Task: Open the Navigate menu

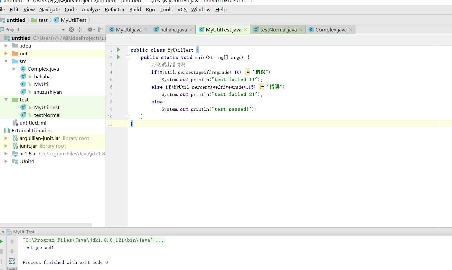Action: [50, 9]
